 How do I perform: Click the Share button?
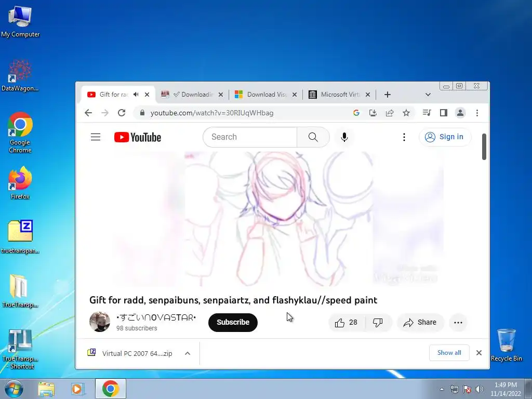click(420, 322)
